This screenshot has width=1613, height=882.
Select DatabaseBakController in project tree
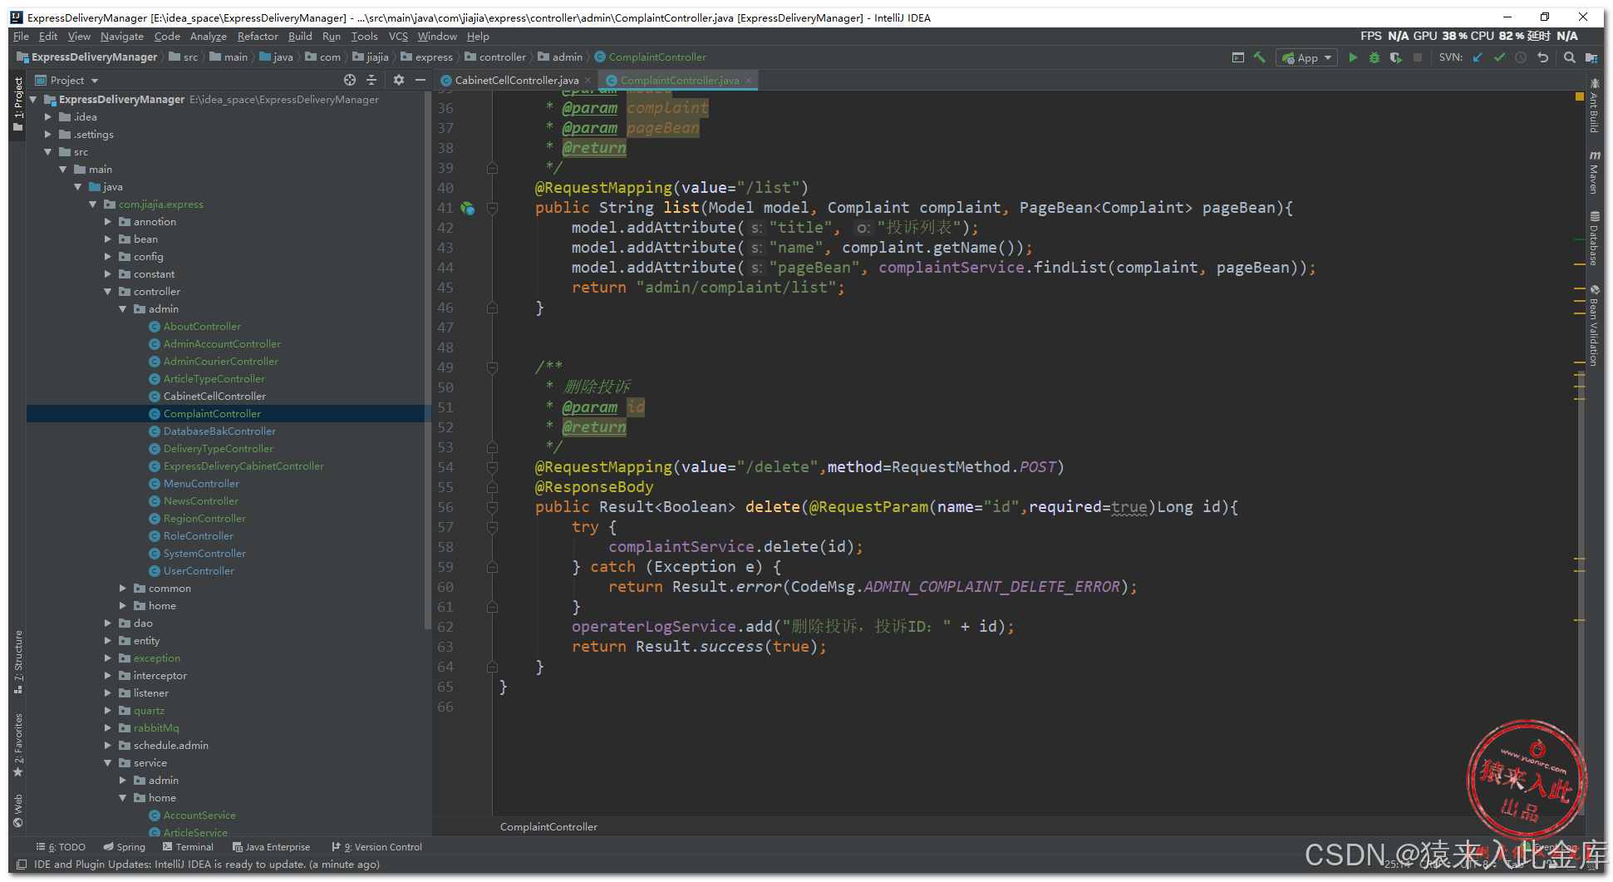[x=219, y=431]
